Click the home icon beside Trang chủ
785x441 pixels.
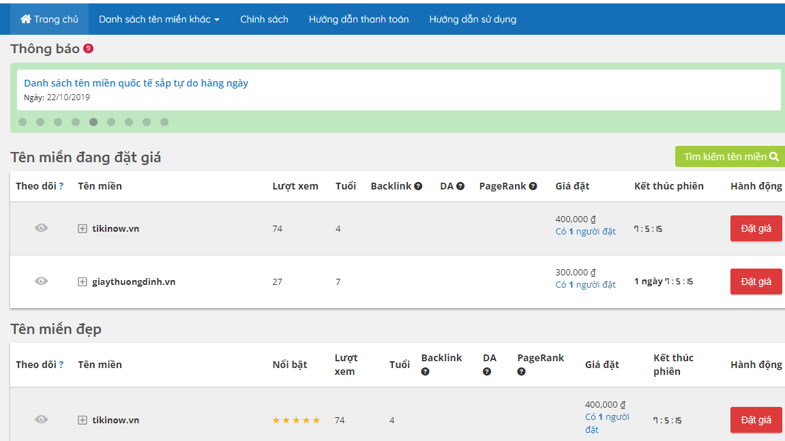coord(26,19)
